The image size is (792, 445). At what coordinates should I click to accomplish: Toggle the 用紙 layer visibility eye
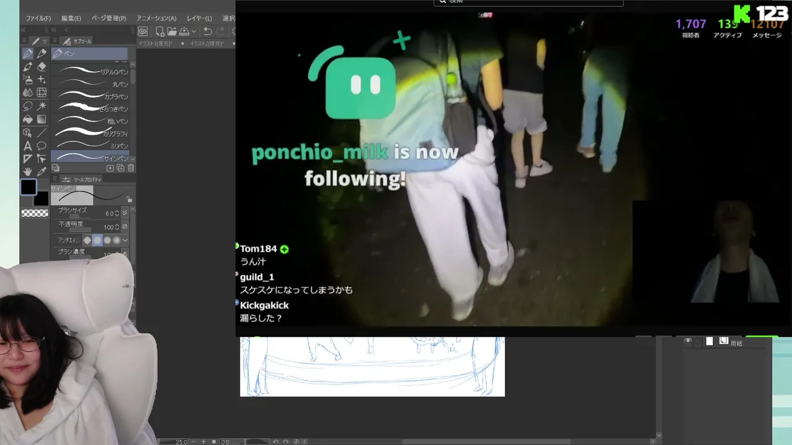[x=688, y=341]
